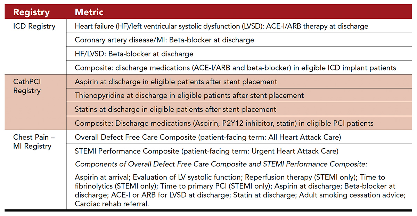
Task: Click Coronary artery disease/MI Beta-blocker row
Action: pos(164,40)
